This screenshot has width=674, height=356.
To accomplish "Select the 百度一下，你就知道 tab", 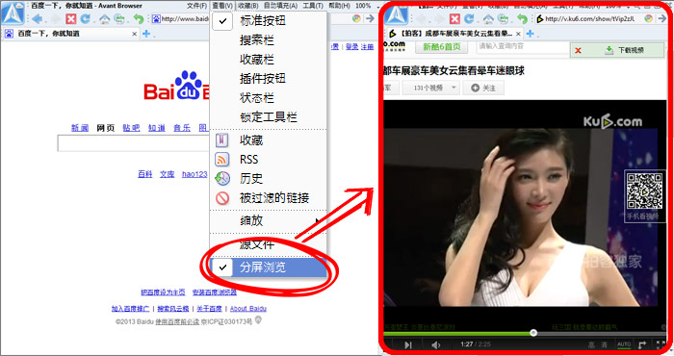I will click(x=71, y=34).
